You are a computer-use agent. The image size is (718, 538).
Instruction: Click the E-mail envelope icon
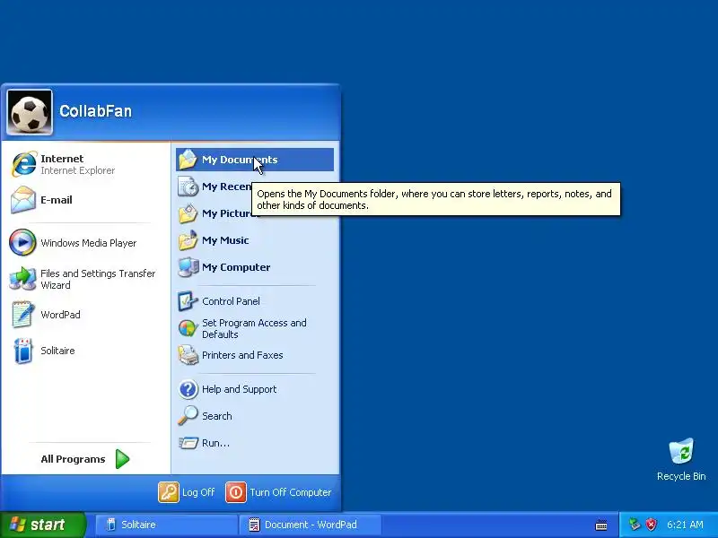tap(23, 200)
